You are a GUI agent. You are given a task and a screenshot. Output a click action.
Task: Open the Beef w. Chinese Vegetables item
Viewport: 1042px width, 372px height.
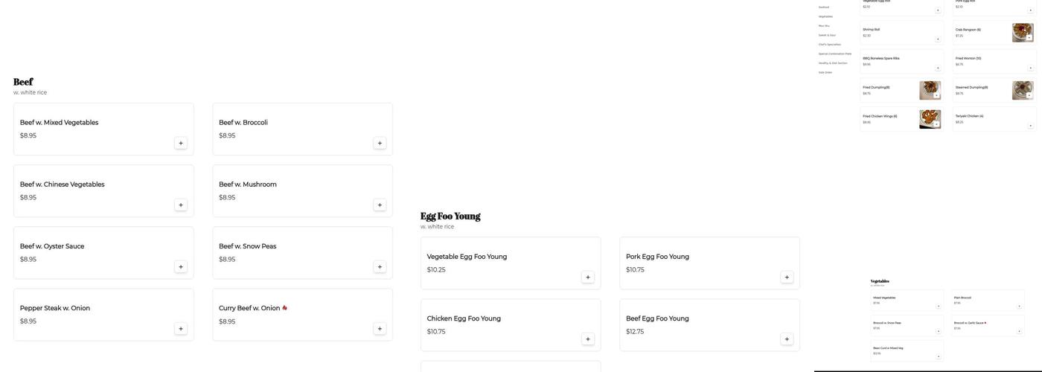[63, 185]
